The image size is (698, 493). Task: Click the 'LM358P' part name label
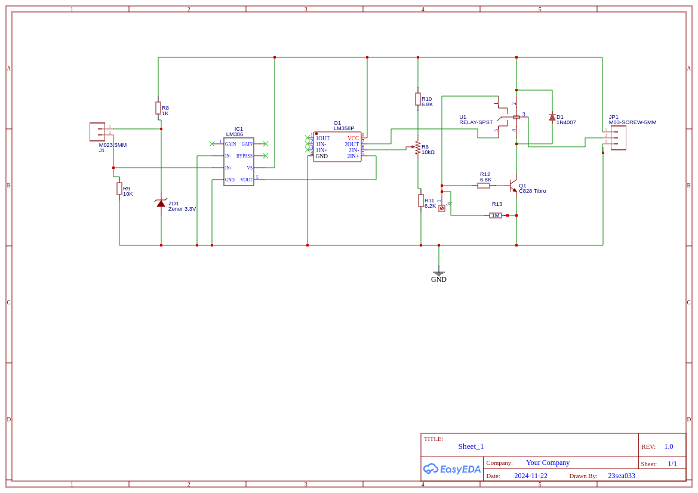click(344, 128)
